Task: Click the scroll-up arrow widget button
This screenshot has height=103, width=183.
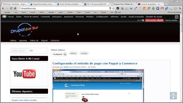Action: coord(174,94)
